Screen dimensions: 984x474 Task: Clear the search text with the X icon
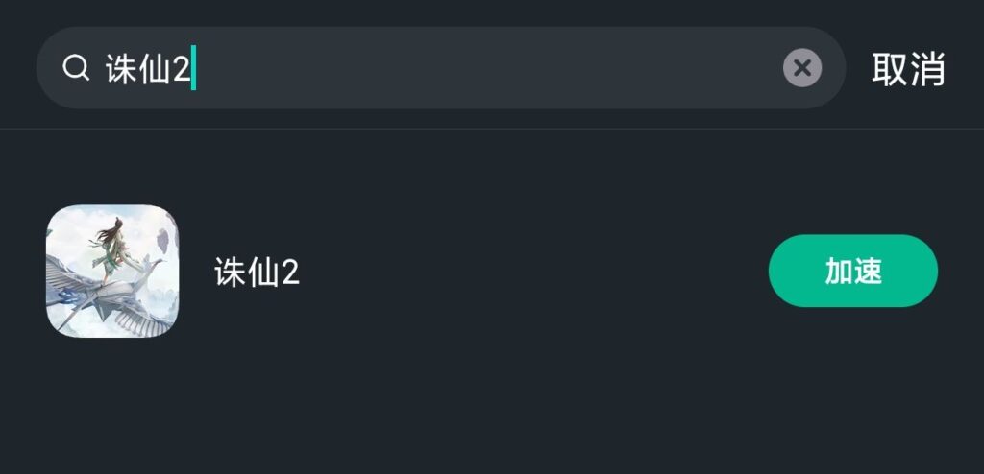(x=802, y=68)
